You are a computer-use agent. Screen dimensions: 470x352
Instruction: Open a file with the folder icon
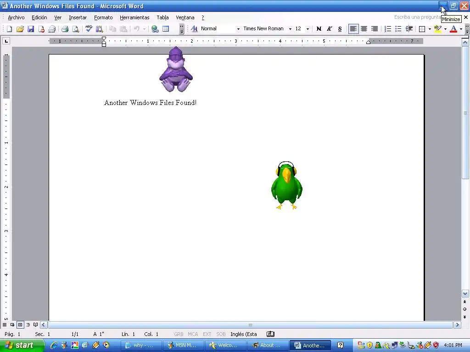20,29
